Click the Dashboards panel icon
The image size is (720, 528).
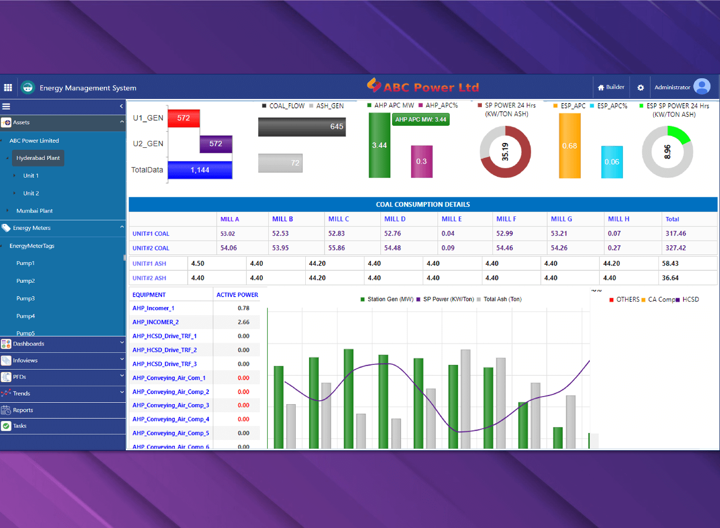[6, 344]
